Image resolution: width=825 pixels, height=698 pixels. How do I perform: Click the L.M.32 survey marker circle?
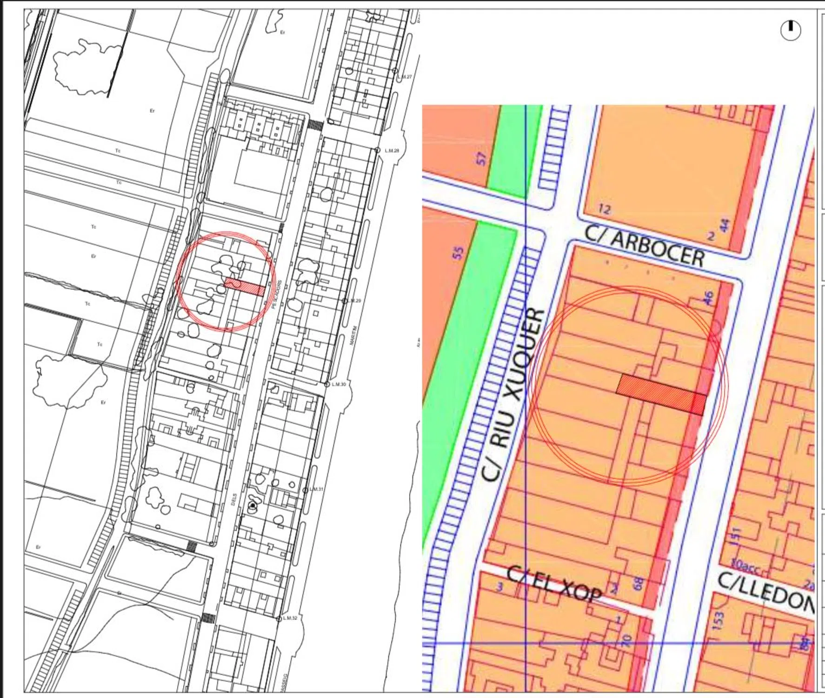pos(279,618)
